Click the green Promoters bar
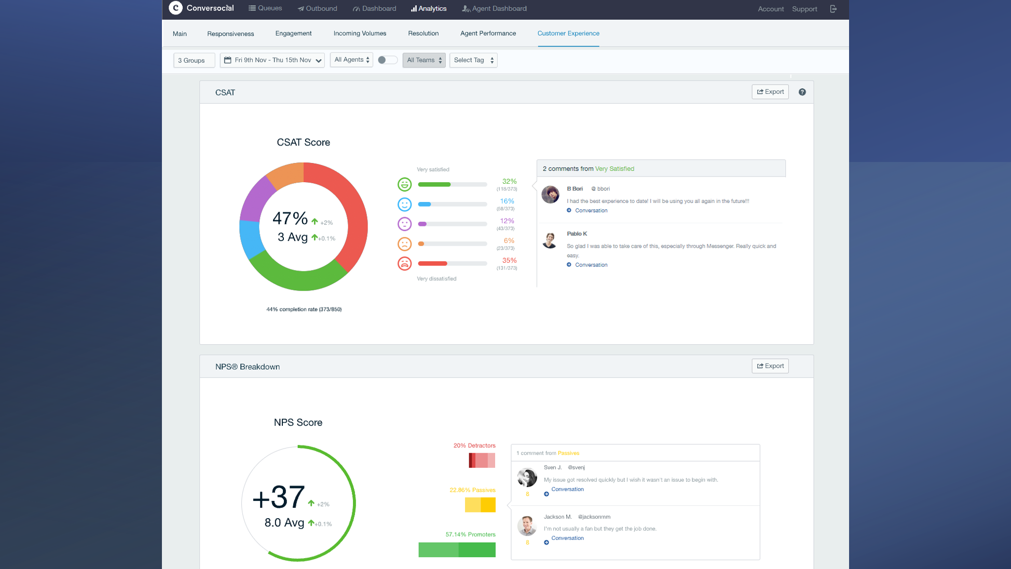The height and width of the screenshot is (569, 1011). [x=457, y=549]
